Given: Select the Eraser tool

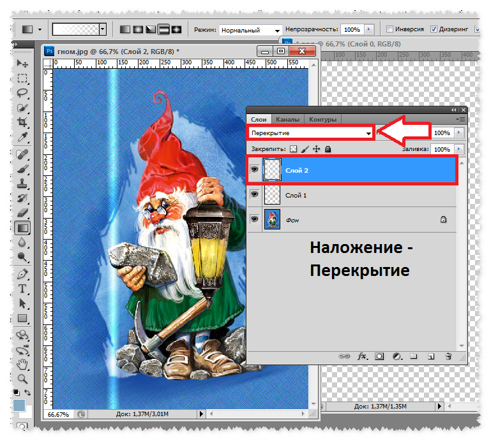Looking at the screenshot, I should [x=22, y=213].
